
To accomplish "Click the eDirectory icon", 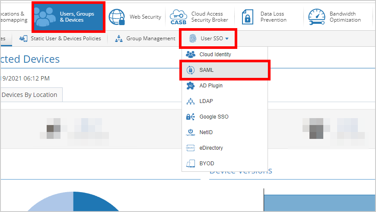I will (191, 148).
